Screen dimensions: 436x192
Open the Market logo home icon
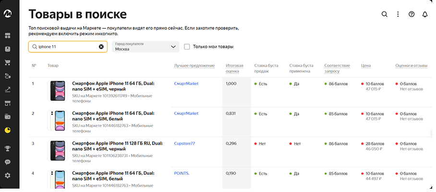(8, 14)
